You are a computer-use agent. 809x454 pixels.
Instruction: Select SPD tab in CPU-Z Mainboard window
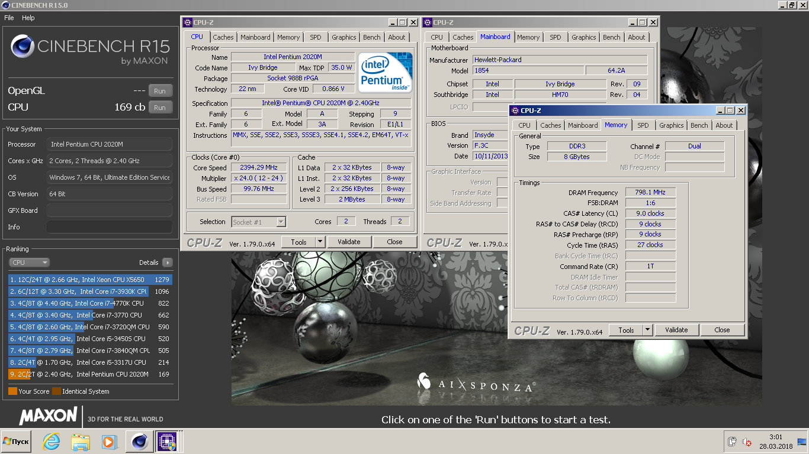click(556, 37)
